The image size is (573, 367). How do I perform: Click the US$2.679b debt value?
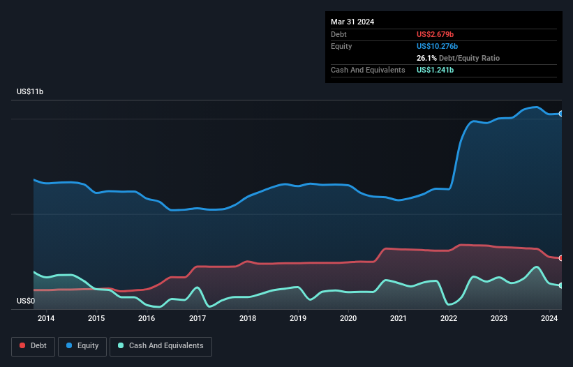point(435,34)
